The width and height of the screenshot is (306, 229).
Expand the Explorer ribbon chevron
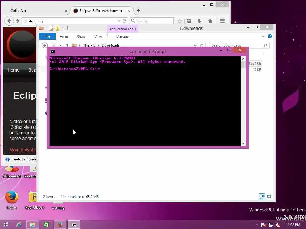(x=263, y=36)
